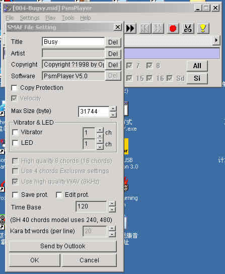This screenshot has width=225, height=274.
Task: Decrease the Time Base spinner value
Action: pyautogui.click(x=112, y=209)
